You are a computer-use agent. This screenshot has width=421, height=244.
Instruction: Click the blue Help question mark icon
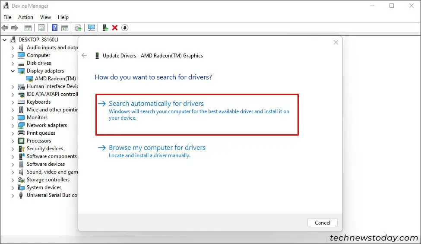54,28
